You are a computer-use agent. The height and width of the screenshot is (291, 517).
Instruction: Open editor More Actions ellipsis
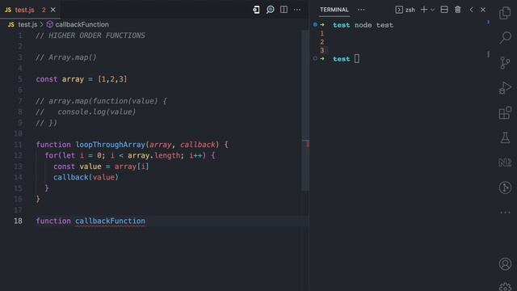pyautogui.click(x=297, y=10)
